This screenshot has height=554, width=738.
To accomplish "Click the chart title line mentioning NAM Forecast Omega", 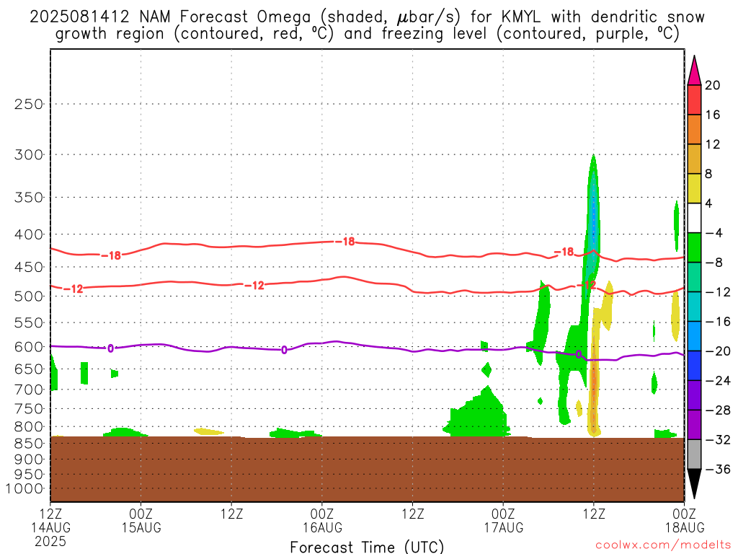I will coord(367,17).
